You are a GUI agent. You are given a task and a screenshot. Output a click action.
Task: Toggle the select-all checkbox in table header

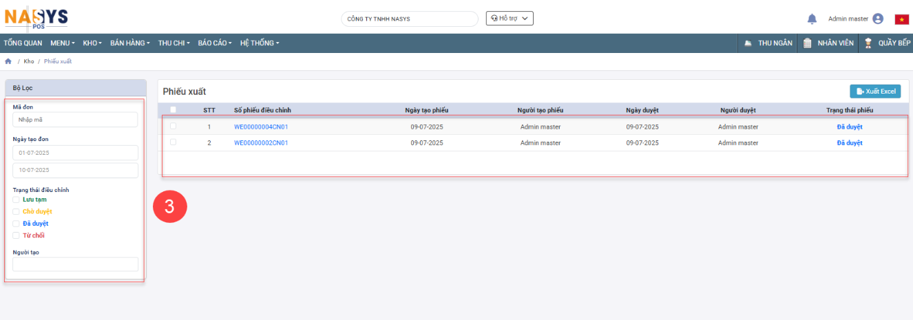(x=173, y=109)
